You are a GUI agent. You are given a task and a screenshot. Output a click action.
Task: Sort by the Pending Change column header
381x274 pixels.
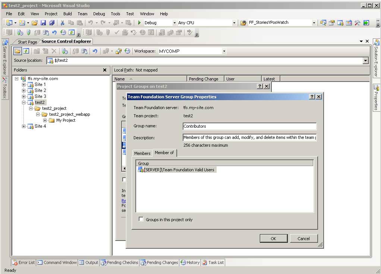coord(205,79)
